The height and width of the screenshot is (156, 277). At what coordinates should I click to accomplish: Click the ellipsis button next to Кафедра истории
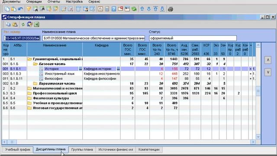click(x=118, y=69)
